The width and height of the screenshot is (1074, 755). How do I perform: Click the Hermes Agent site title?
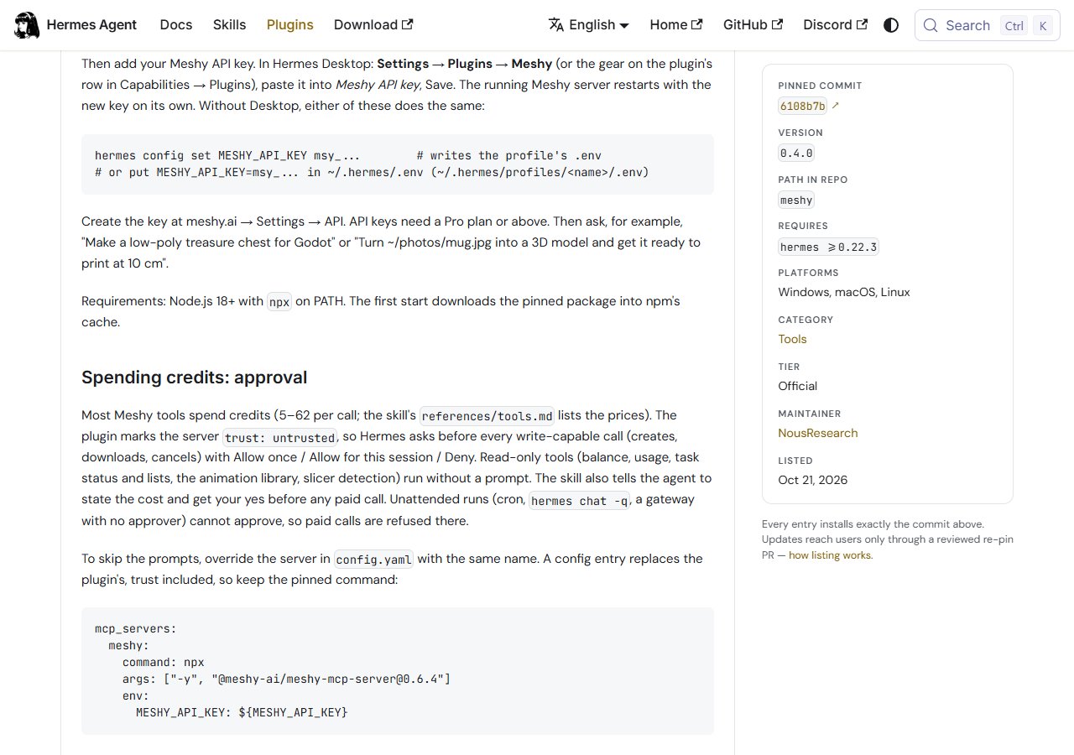(91, 25)
